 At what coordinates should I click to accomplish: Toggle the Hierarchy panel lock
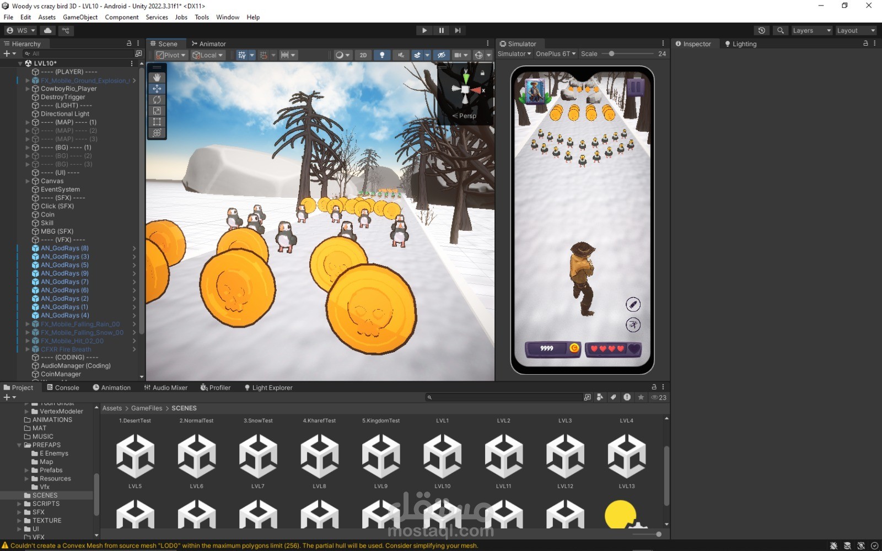pos(129,43)
